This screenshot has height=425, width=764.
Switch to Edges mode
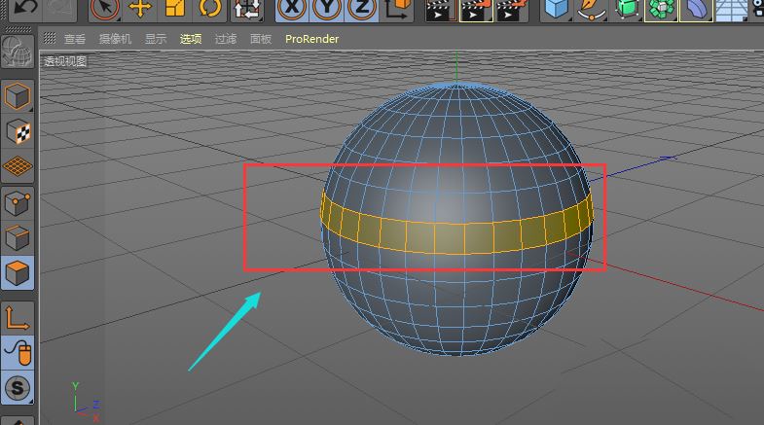(x=18, y=237)
